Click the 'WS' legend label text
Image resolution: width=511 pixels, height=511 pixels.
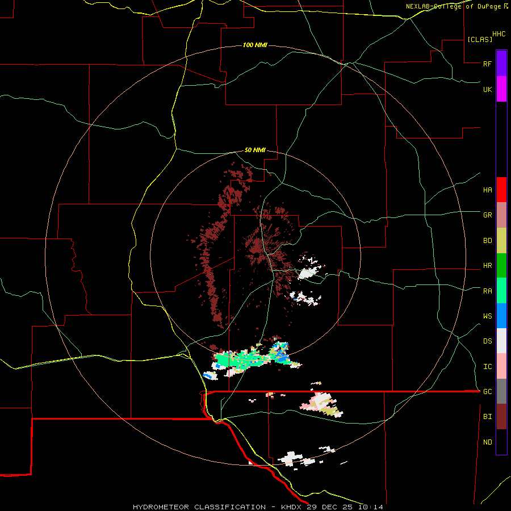coord(487,316)
